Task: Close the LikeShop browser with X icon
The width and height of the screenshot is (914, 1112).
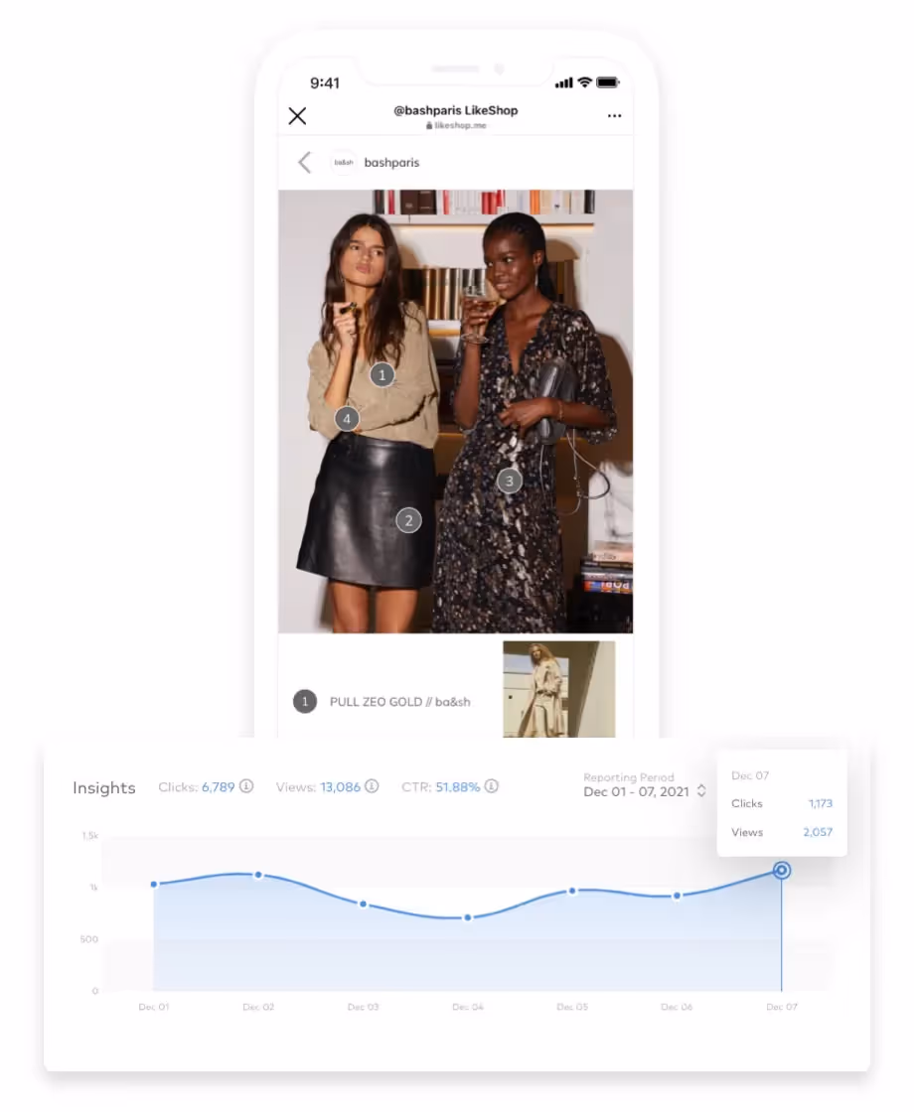Action: (297, 115)
